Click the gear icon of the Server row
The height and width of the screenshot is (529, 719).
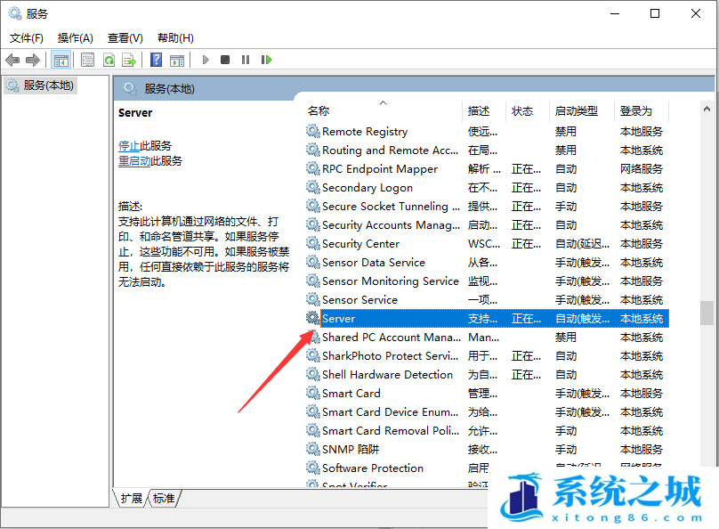[x=312, y=318]
